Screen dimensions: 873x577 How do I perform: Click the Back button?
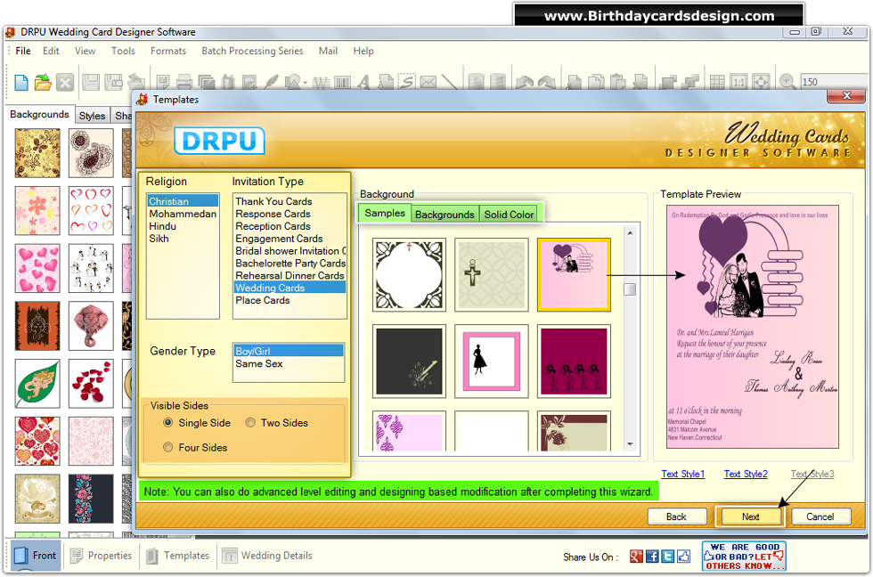coord(676,516)
